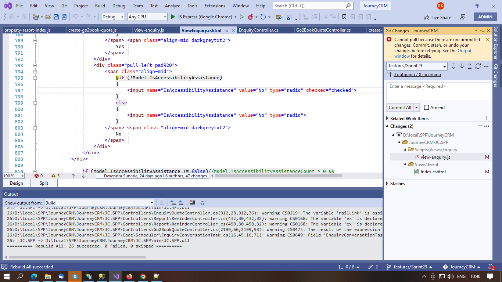The height and width of the screenshot is (282, 502).
Task: Click the Fetch dashed-arrow icon in Git Changes
Action: point(453,66)
